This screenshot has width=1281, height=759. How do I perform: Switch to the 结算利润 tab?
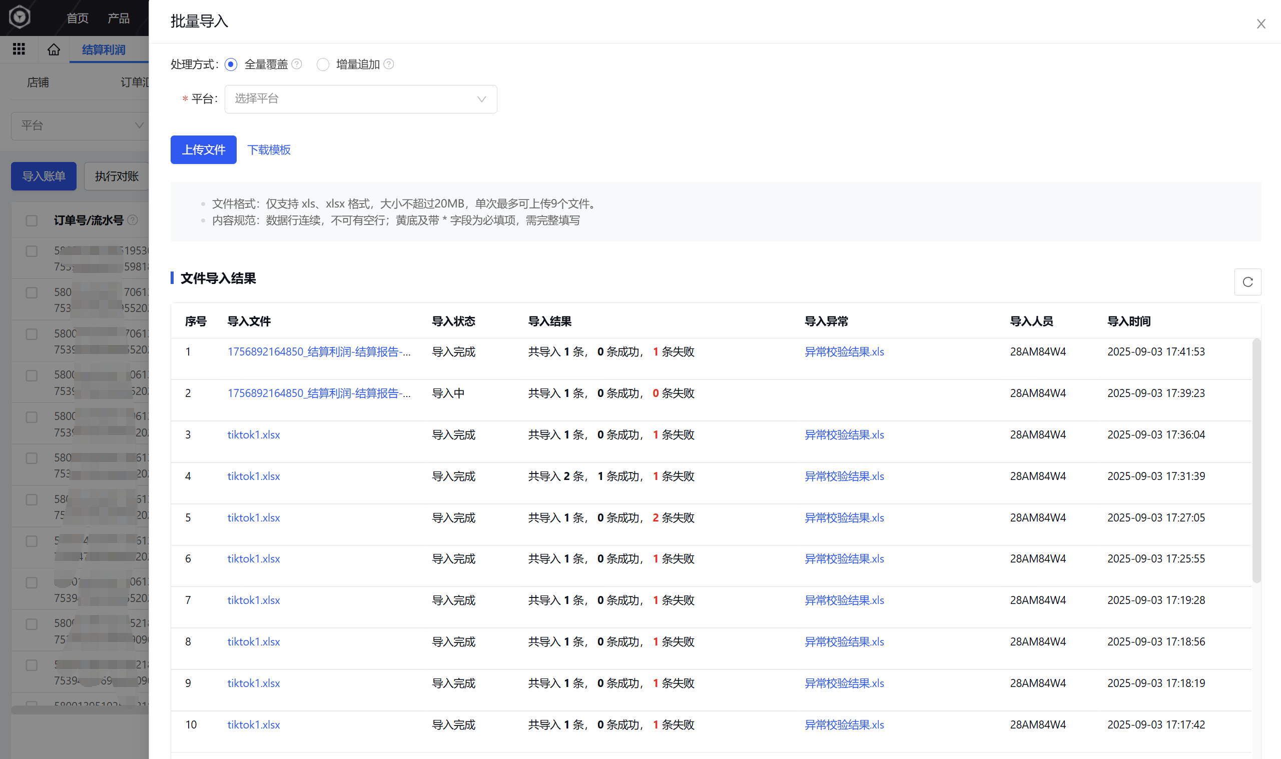pos(104,49)
